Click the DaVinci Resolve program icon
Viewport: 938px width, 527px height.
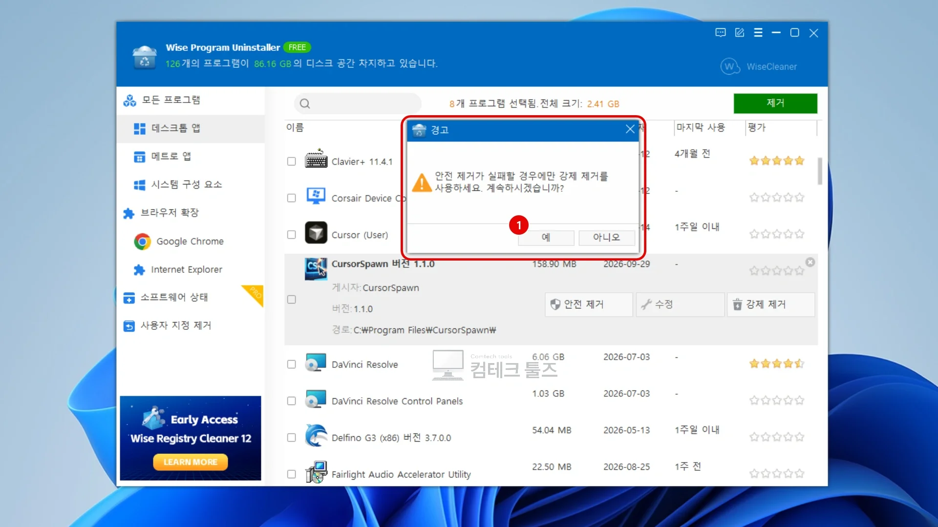[316, 363]
